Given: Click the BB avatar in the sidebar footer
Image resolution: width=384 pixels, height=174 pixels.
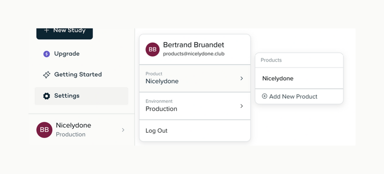Looking at the screenshot, I should tap(44, 130).
